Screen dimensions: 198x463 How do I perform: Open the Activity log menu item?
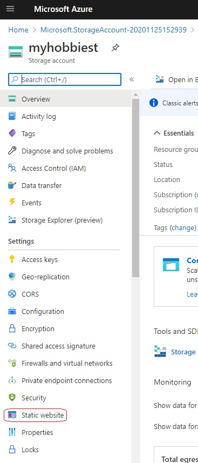click(x=65, y=116)
